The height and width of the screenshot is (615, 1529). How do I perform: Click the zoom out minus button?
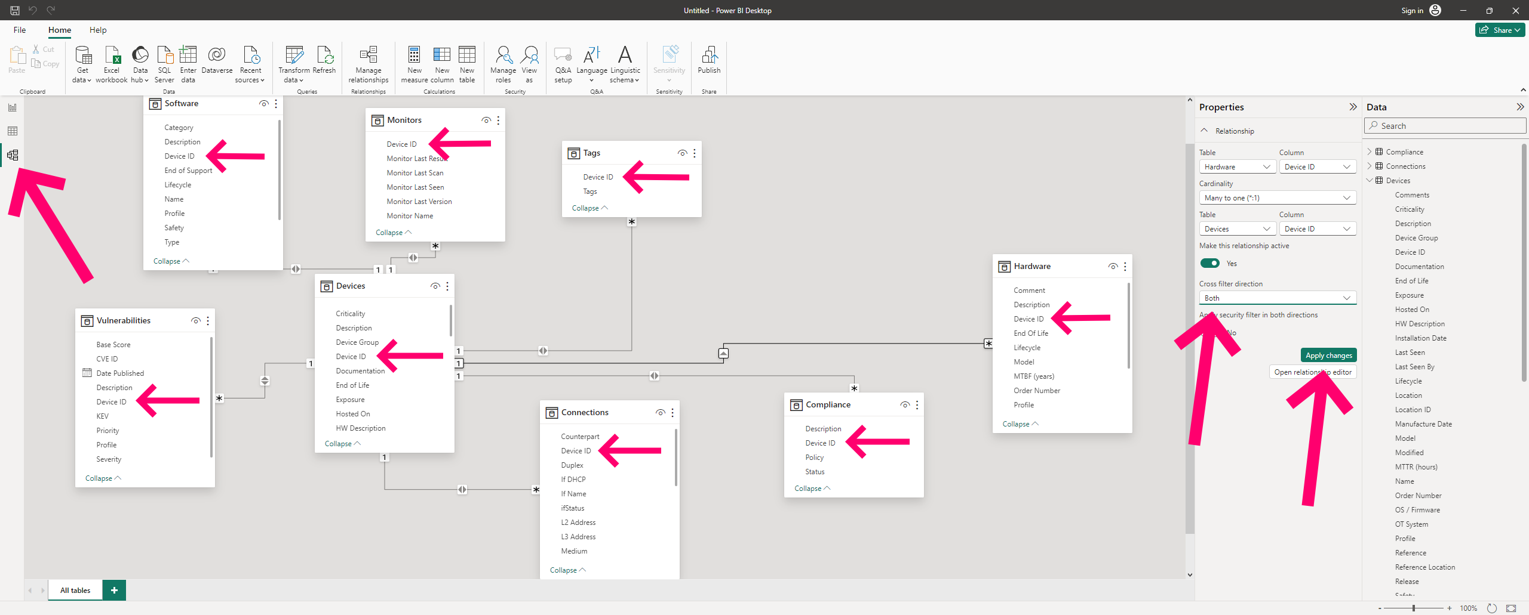point(1380,608)
